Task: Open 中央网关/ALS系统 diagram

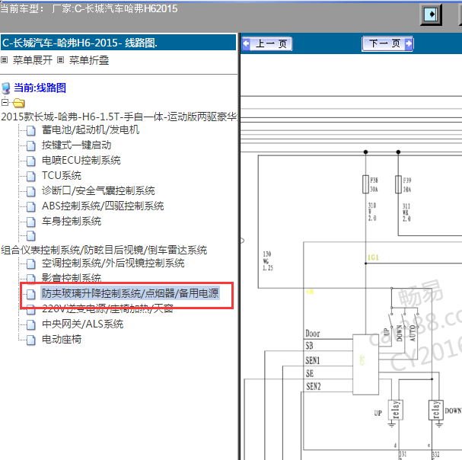Action: point(82,324)
